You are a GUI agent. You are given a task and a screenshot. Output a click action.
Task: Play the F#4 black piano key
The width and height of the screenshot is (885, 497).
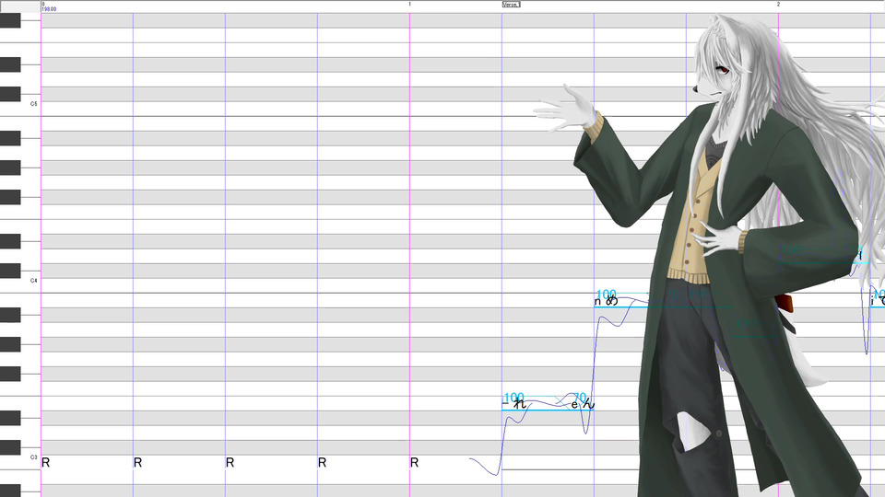click(x=10, y=197)
